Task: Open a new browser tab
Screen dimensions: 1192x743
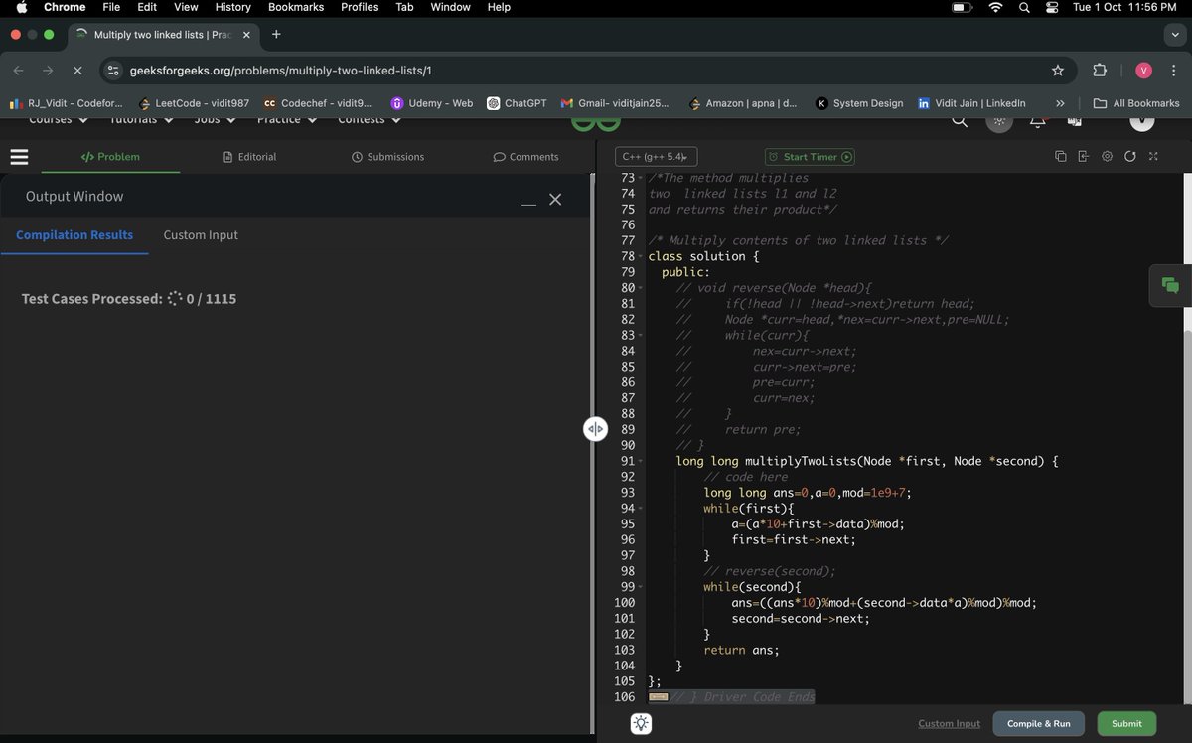Action: [x=276, y=34]
